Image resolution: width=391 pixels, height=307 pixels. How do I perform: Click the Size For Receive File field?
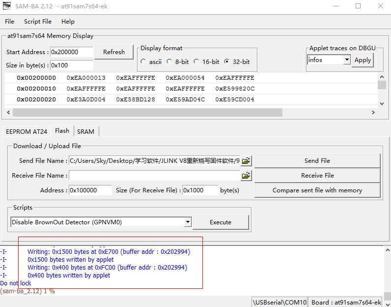click(x=200, y=190)
